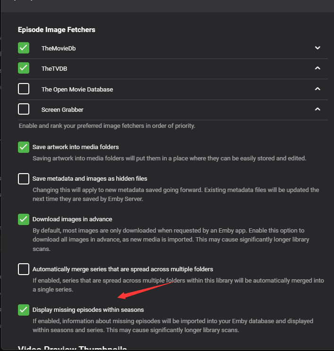Select the TheMovieDb fetcher row label
Viewport: 334px width, 351px height.
[x=60, y=48]
